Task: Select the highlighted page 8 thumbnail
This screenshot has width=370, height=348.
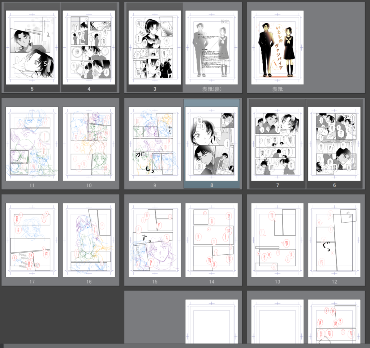Action: 211,143
